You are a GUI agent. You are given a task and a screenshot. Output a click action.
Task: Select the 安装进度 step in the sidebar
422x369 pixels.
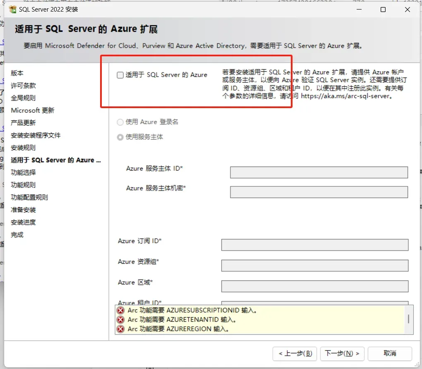(x=23, y=222)
